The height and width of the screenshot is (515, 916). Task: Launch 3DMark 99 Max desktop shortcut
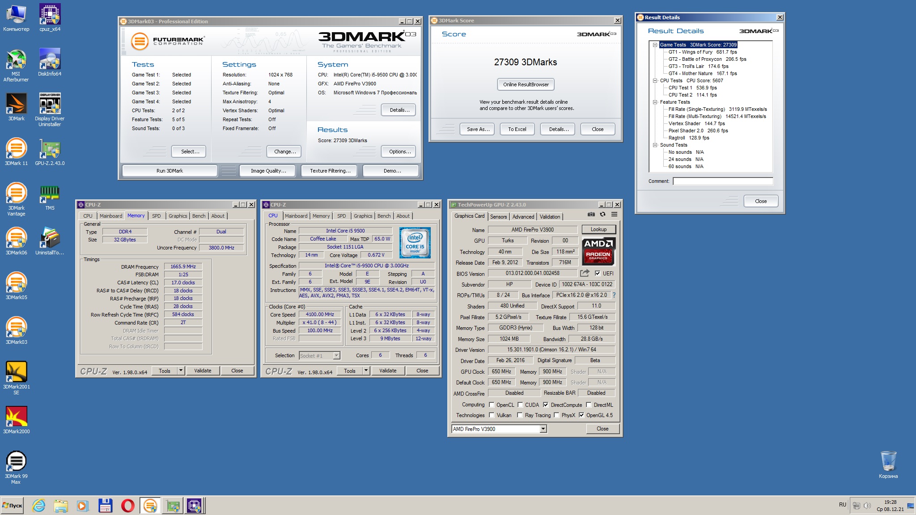click(16, 468)
